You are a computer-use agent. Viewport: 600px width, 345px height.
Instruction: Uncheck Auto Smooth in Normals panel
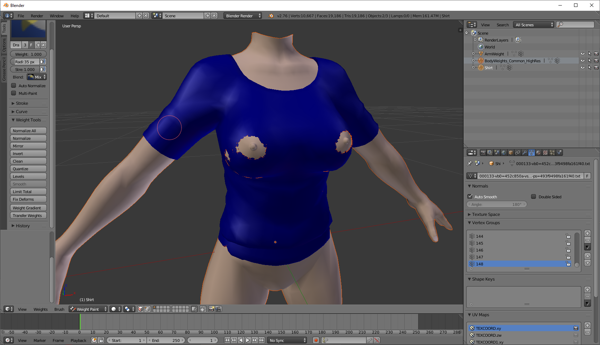470,197
